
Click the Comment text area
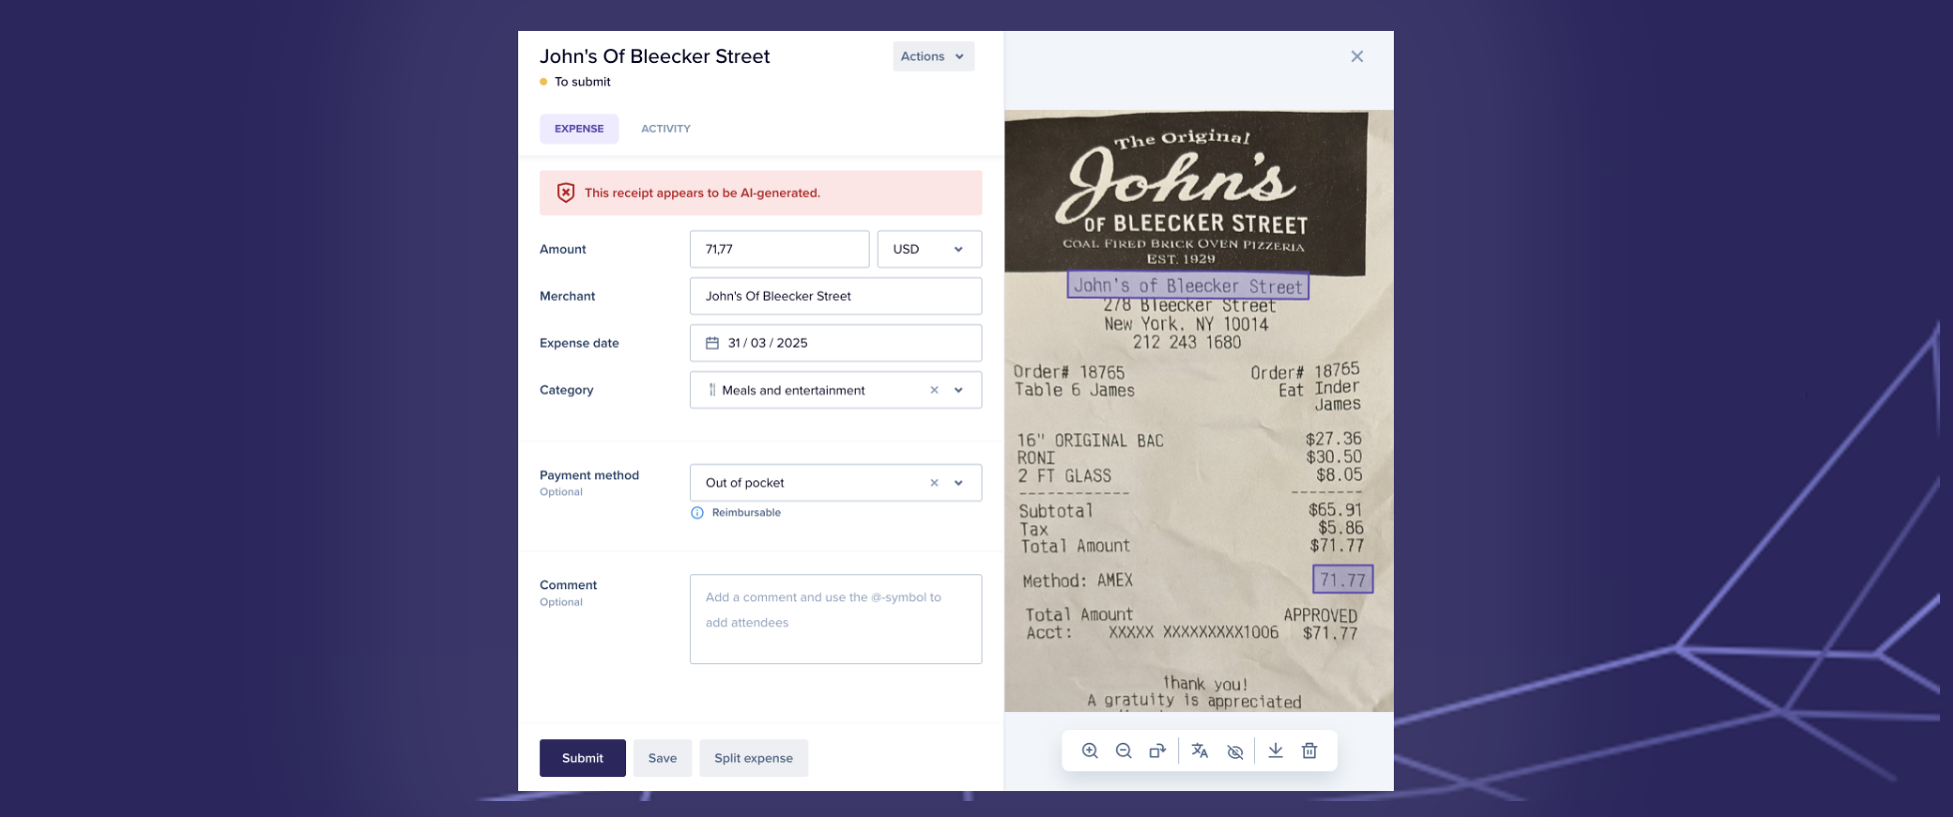836,619
